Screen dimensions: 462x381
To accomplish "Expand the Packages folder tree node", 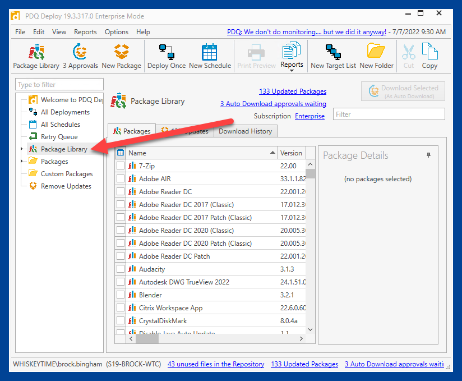I will click(x=21, y=161).
